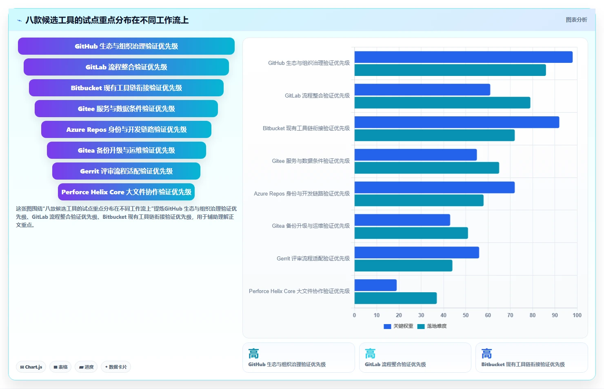Open the 高 card for GitHub 生态与组织治理验证优先级
Screen dimensions: 604x389
point(299,358)
